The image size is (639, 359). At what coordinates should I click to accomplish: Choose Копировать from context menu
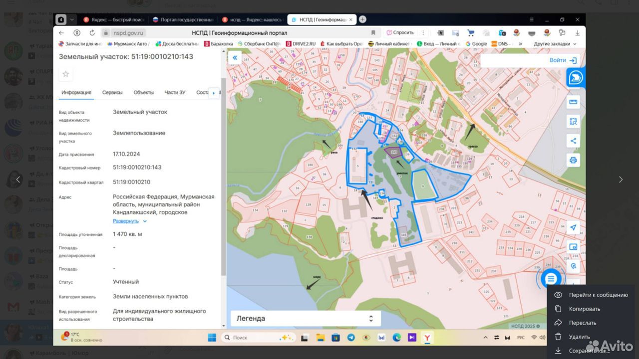591,309
